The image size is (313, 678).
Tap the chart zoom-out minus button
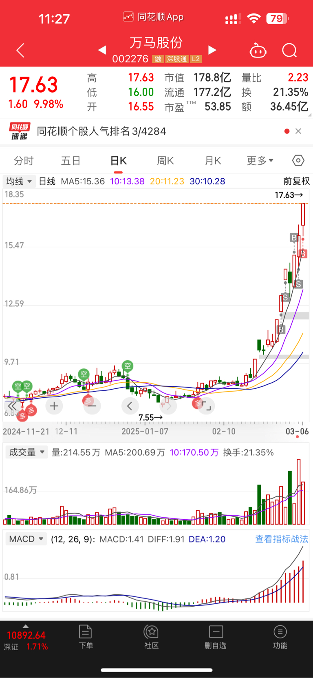coord(92,406)
